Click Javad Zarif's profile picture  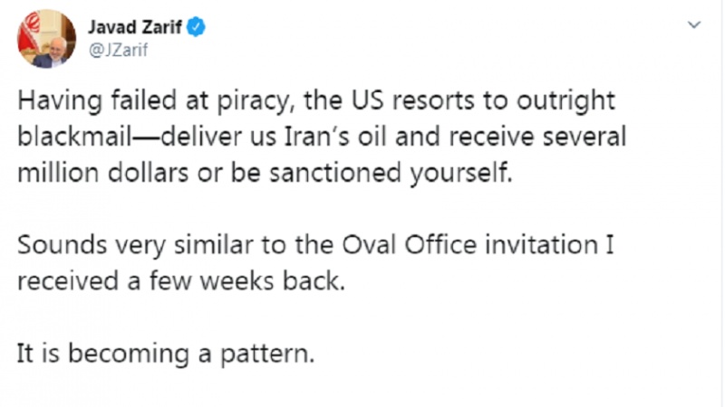46,39
